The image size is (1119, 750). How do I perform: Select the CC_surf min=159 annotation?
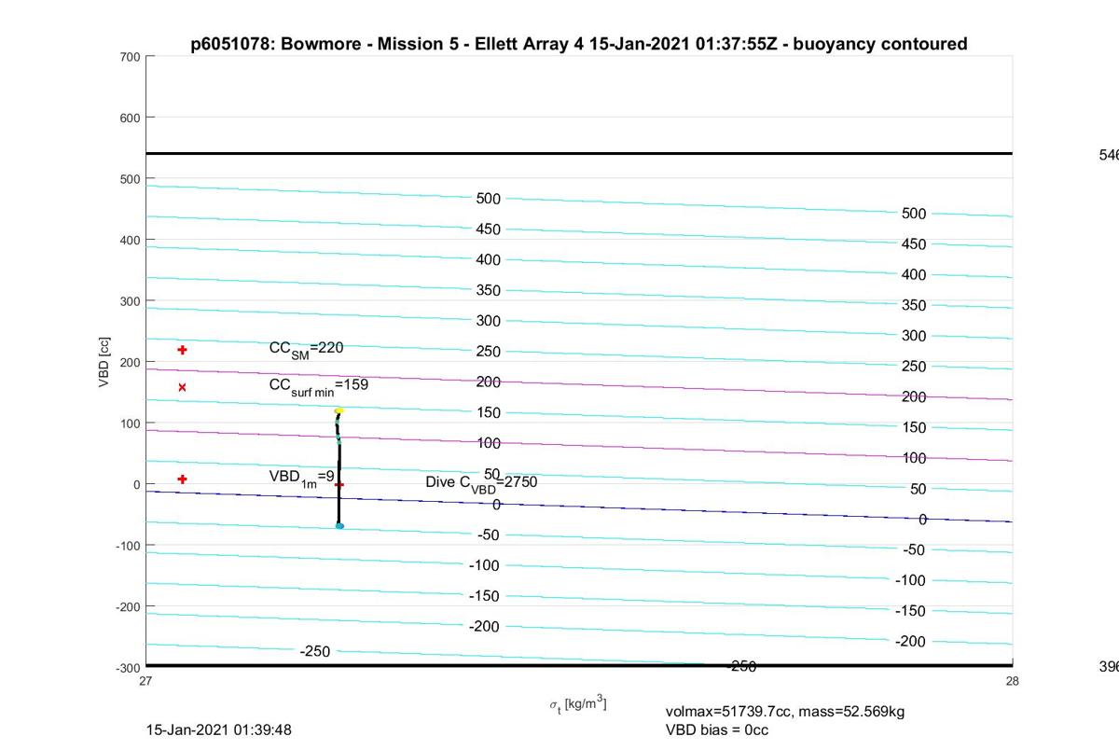319,385
